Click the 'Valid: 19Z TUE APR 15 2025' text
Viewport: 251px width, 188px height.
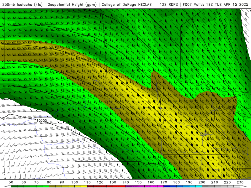[x=221, y=5]
